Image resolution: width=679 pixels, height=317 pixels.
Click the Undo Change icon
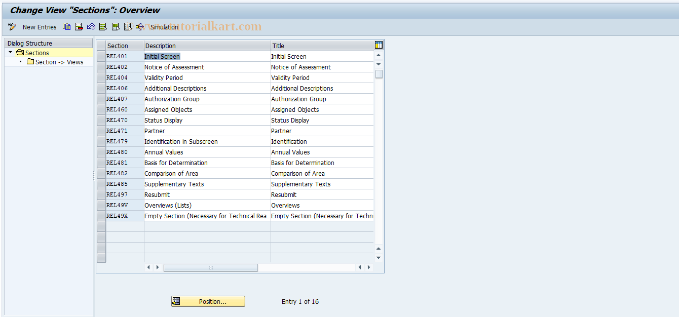tap(91, 27)
